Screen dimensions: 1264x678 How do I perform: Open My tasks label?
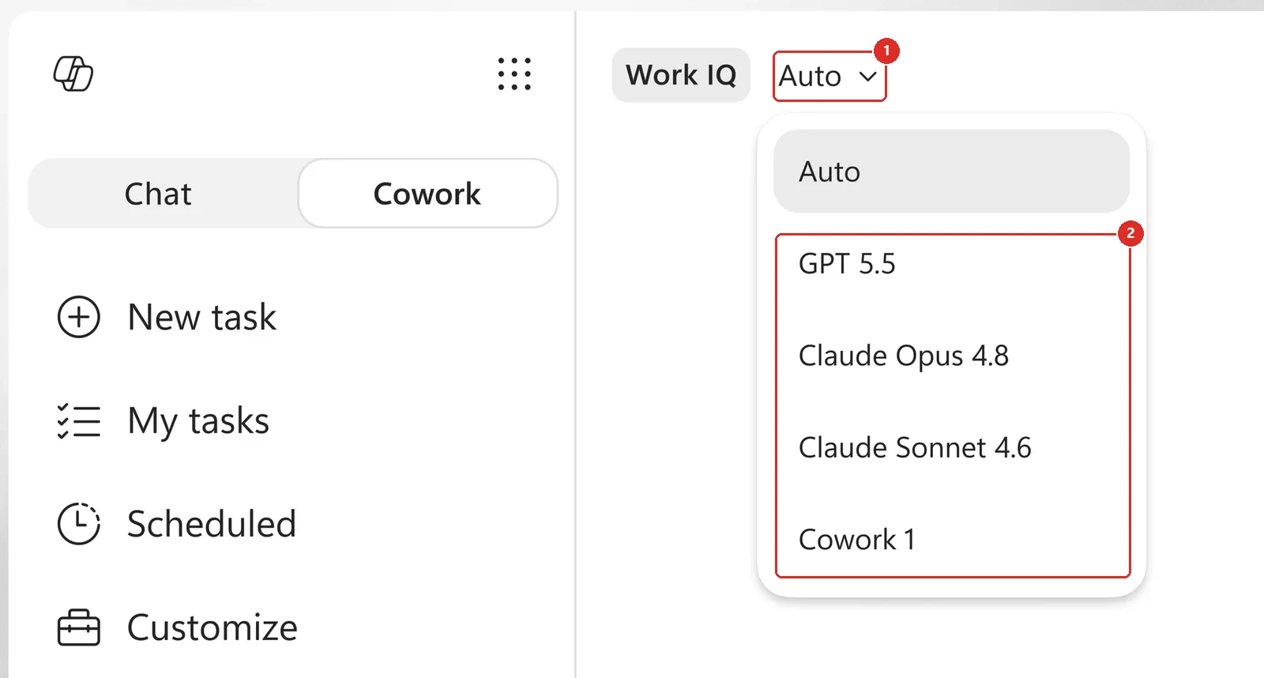[198, 421]
